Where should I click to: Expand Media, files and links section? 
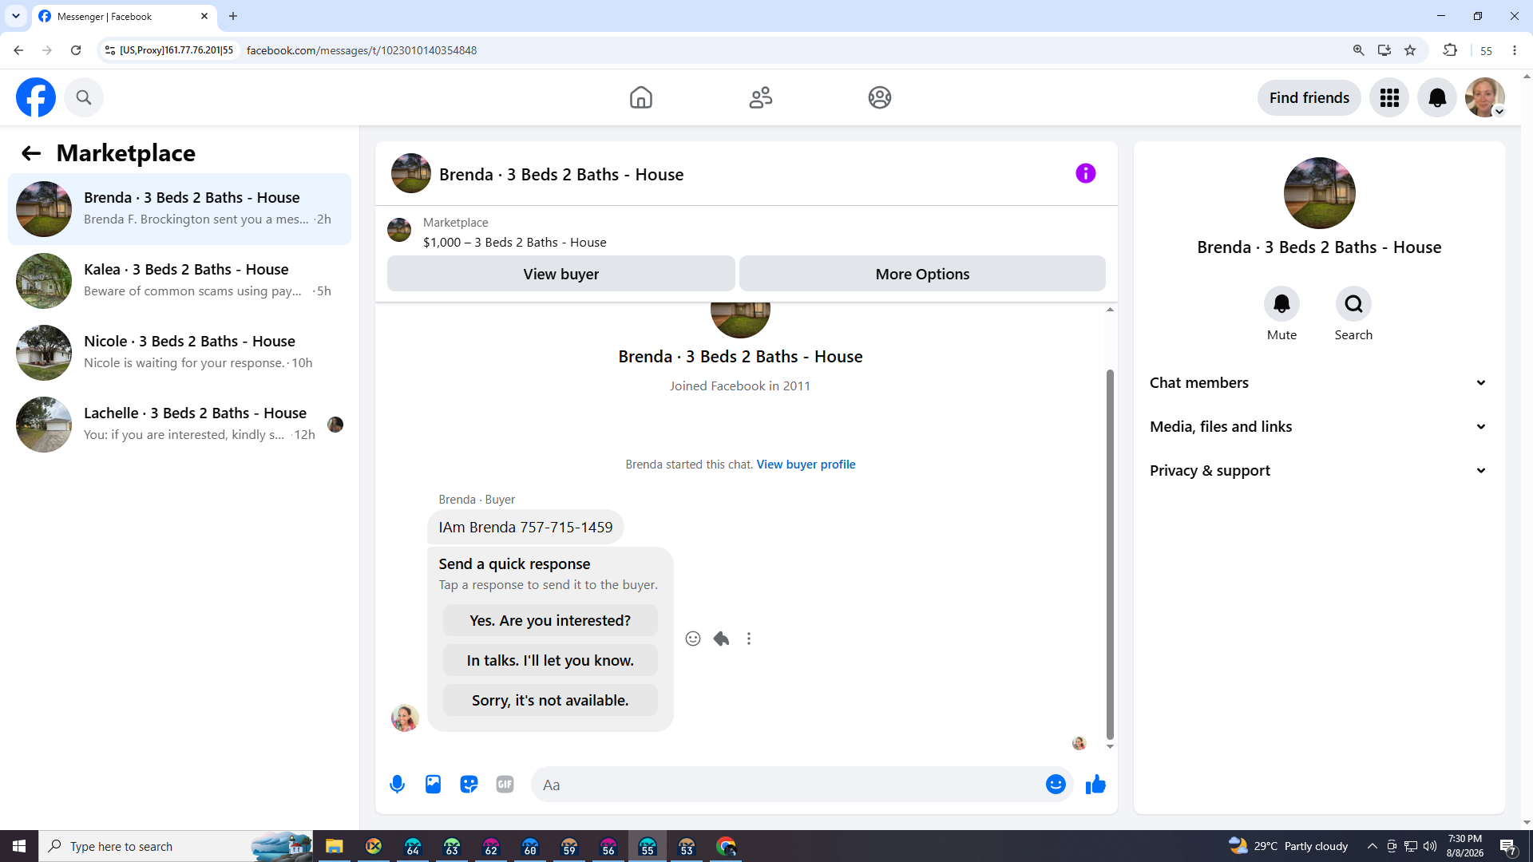click(1319, 427)
